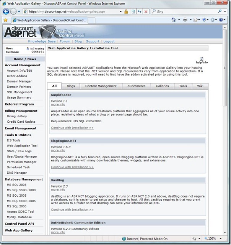Click the browser Back arrow button
The height and width of the screenshot is (245, 231).
point(6,12)
